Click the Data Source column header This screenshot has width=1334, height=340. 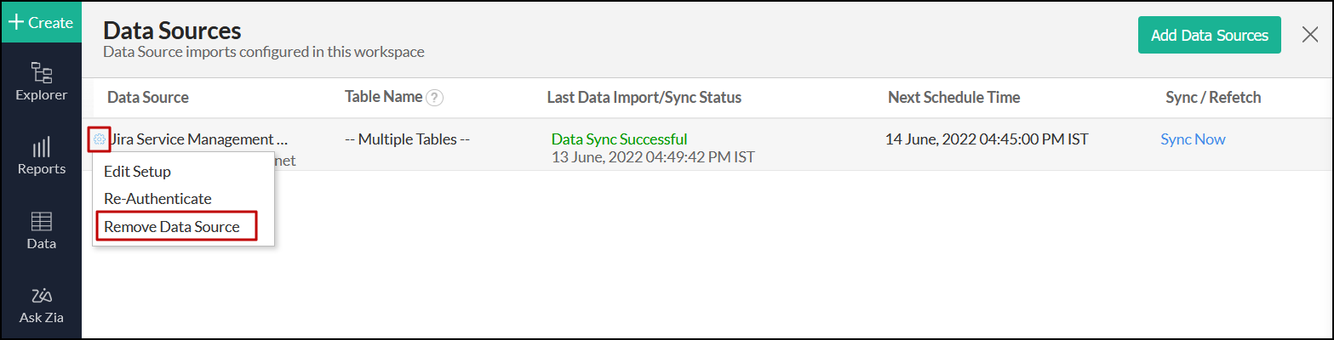[147, 98]
